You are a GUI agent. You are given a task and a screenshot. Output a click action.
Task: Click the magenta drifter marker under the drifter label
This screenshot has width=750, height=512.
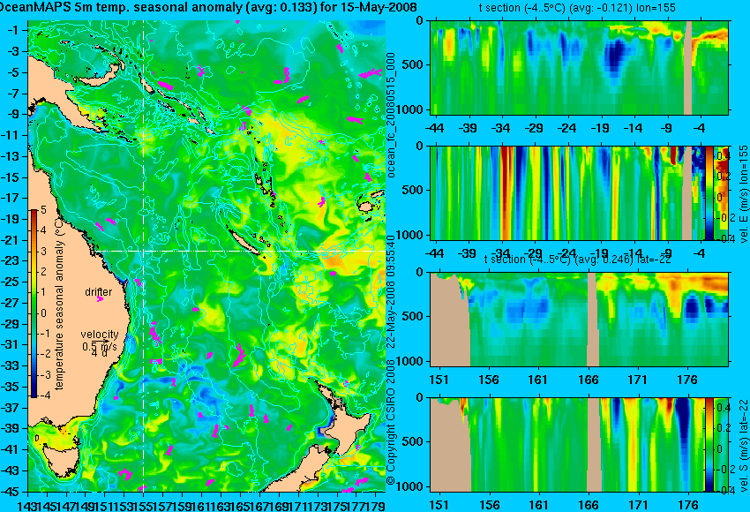(100, 299)
